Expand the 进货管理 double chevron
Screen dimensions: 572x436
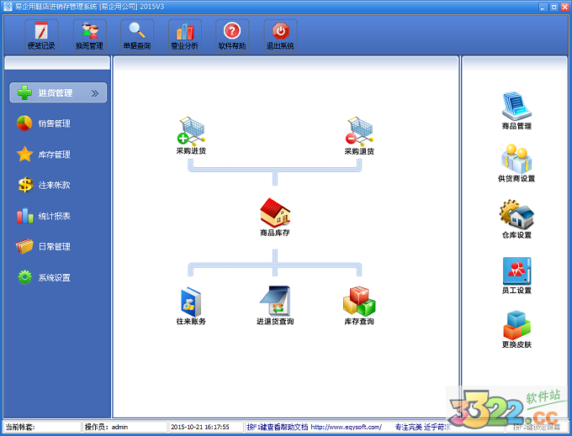pyautogui.click(x=95, y=93)
